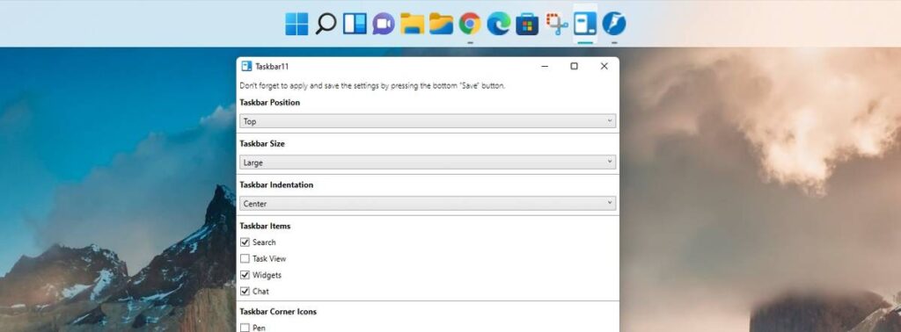This screenshot has height=332, width=901.
Task: Tick the Pen corner icon checkbox
Action: tap(245, 328)
